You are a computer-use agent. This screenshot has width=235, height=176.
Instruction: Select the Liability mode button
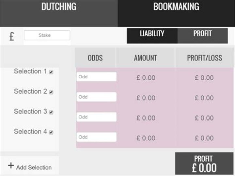[152, 34]
